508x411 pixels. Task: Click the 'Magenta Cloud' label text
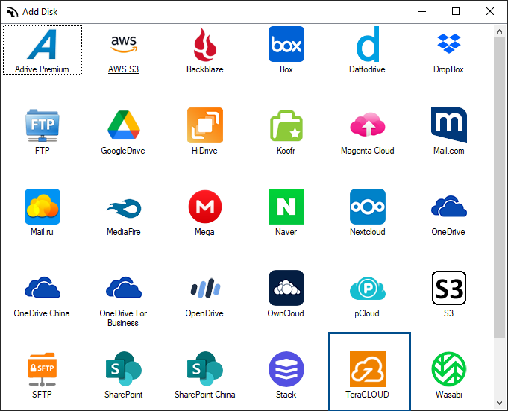coord(368,151)
